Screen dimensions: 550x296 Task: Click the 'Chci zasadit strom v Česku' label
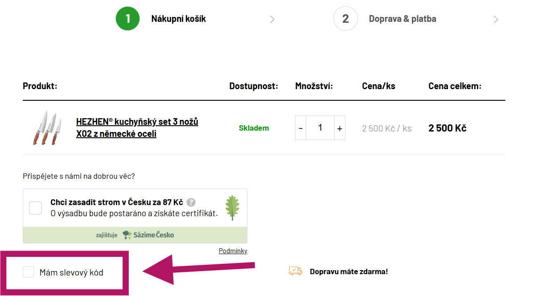[x=117, y=202]
